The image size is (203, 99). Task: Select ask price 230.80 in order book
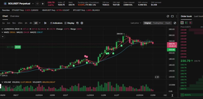[183, 57]
